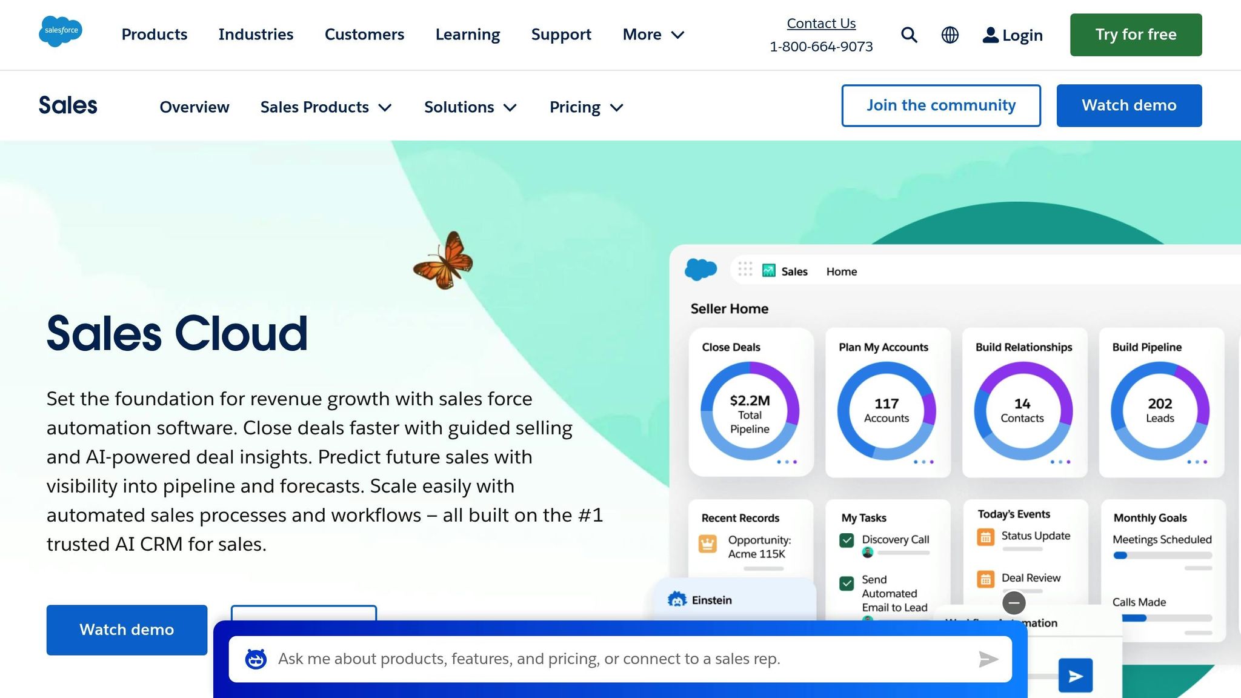The image size is (1241, 698).
Task: Click the Meetings Scheduled progress bar
Action: pyautogui.click(x=1162, y=555)
